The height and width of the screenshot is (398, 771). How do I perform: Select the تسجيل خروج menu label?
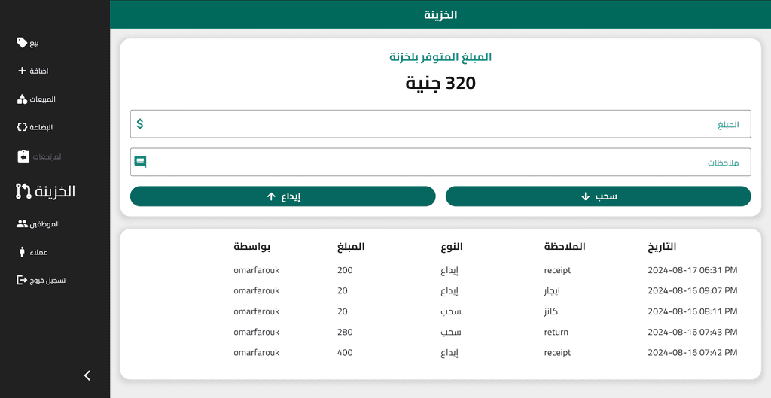pos(47,281)
